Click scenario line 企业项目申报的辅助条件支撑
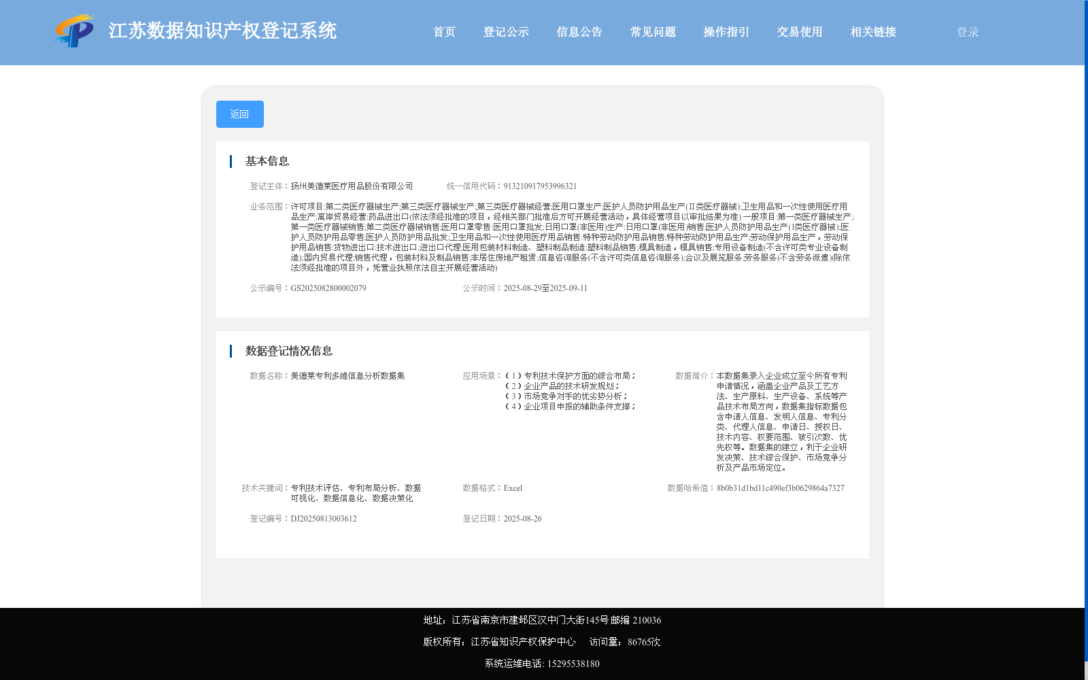 570,407
